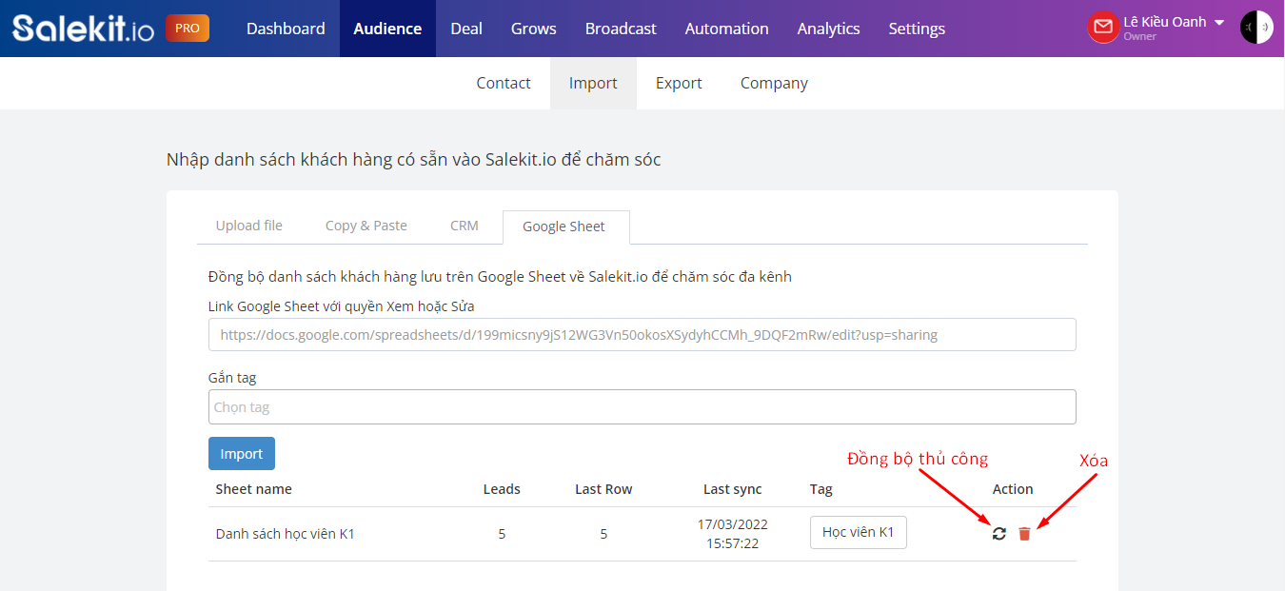Open the Export sub-tab
The width and height of the screenshot is (1285, 591).
point(679,83)
